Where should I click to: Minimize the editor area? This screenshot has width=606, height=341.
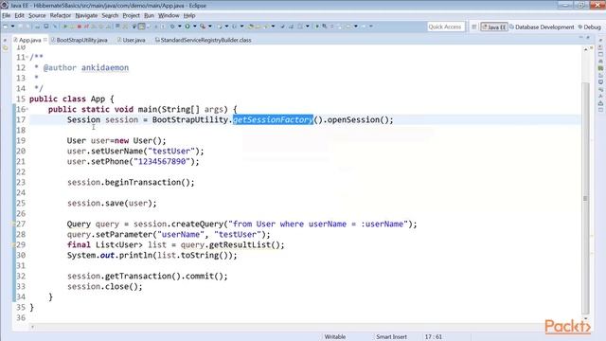point(580,38)
